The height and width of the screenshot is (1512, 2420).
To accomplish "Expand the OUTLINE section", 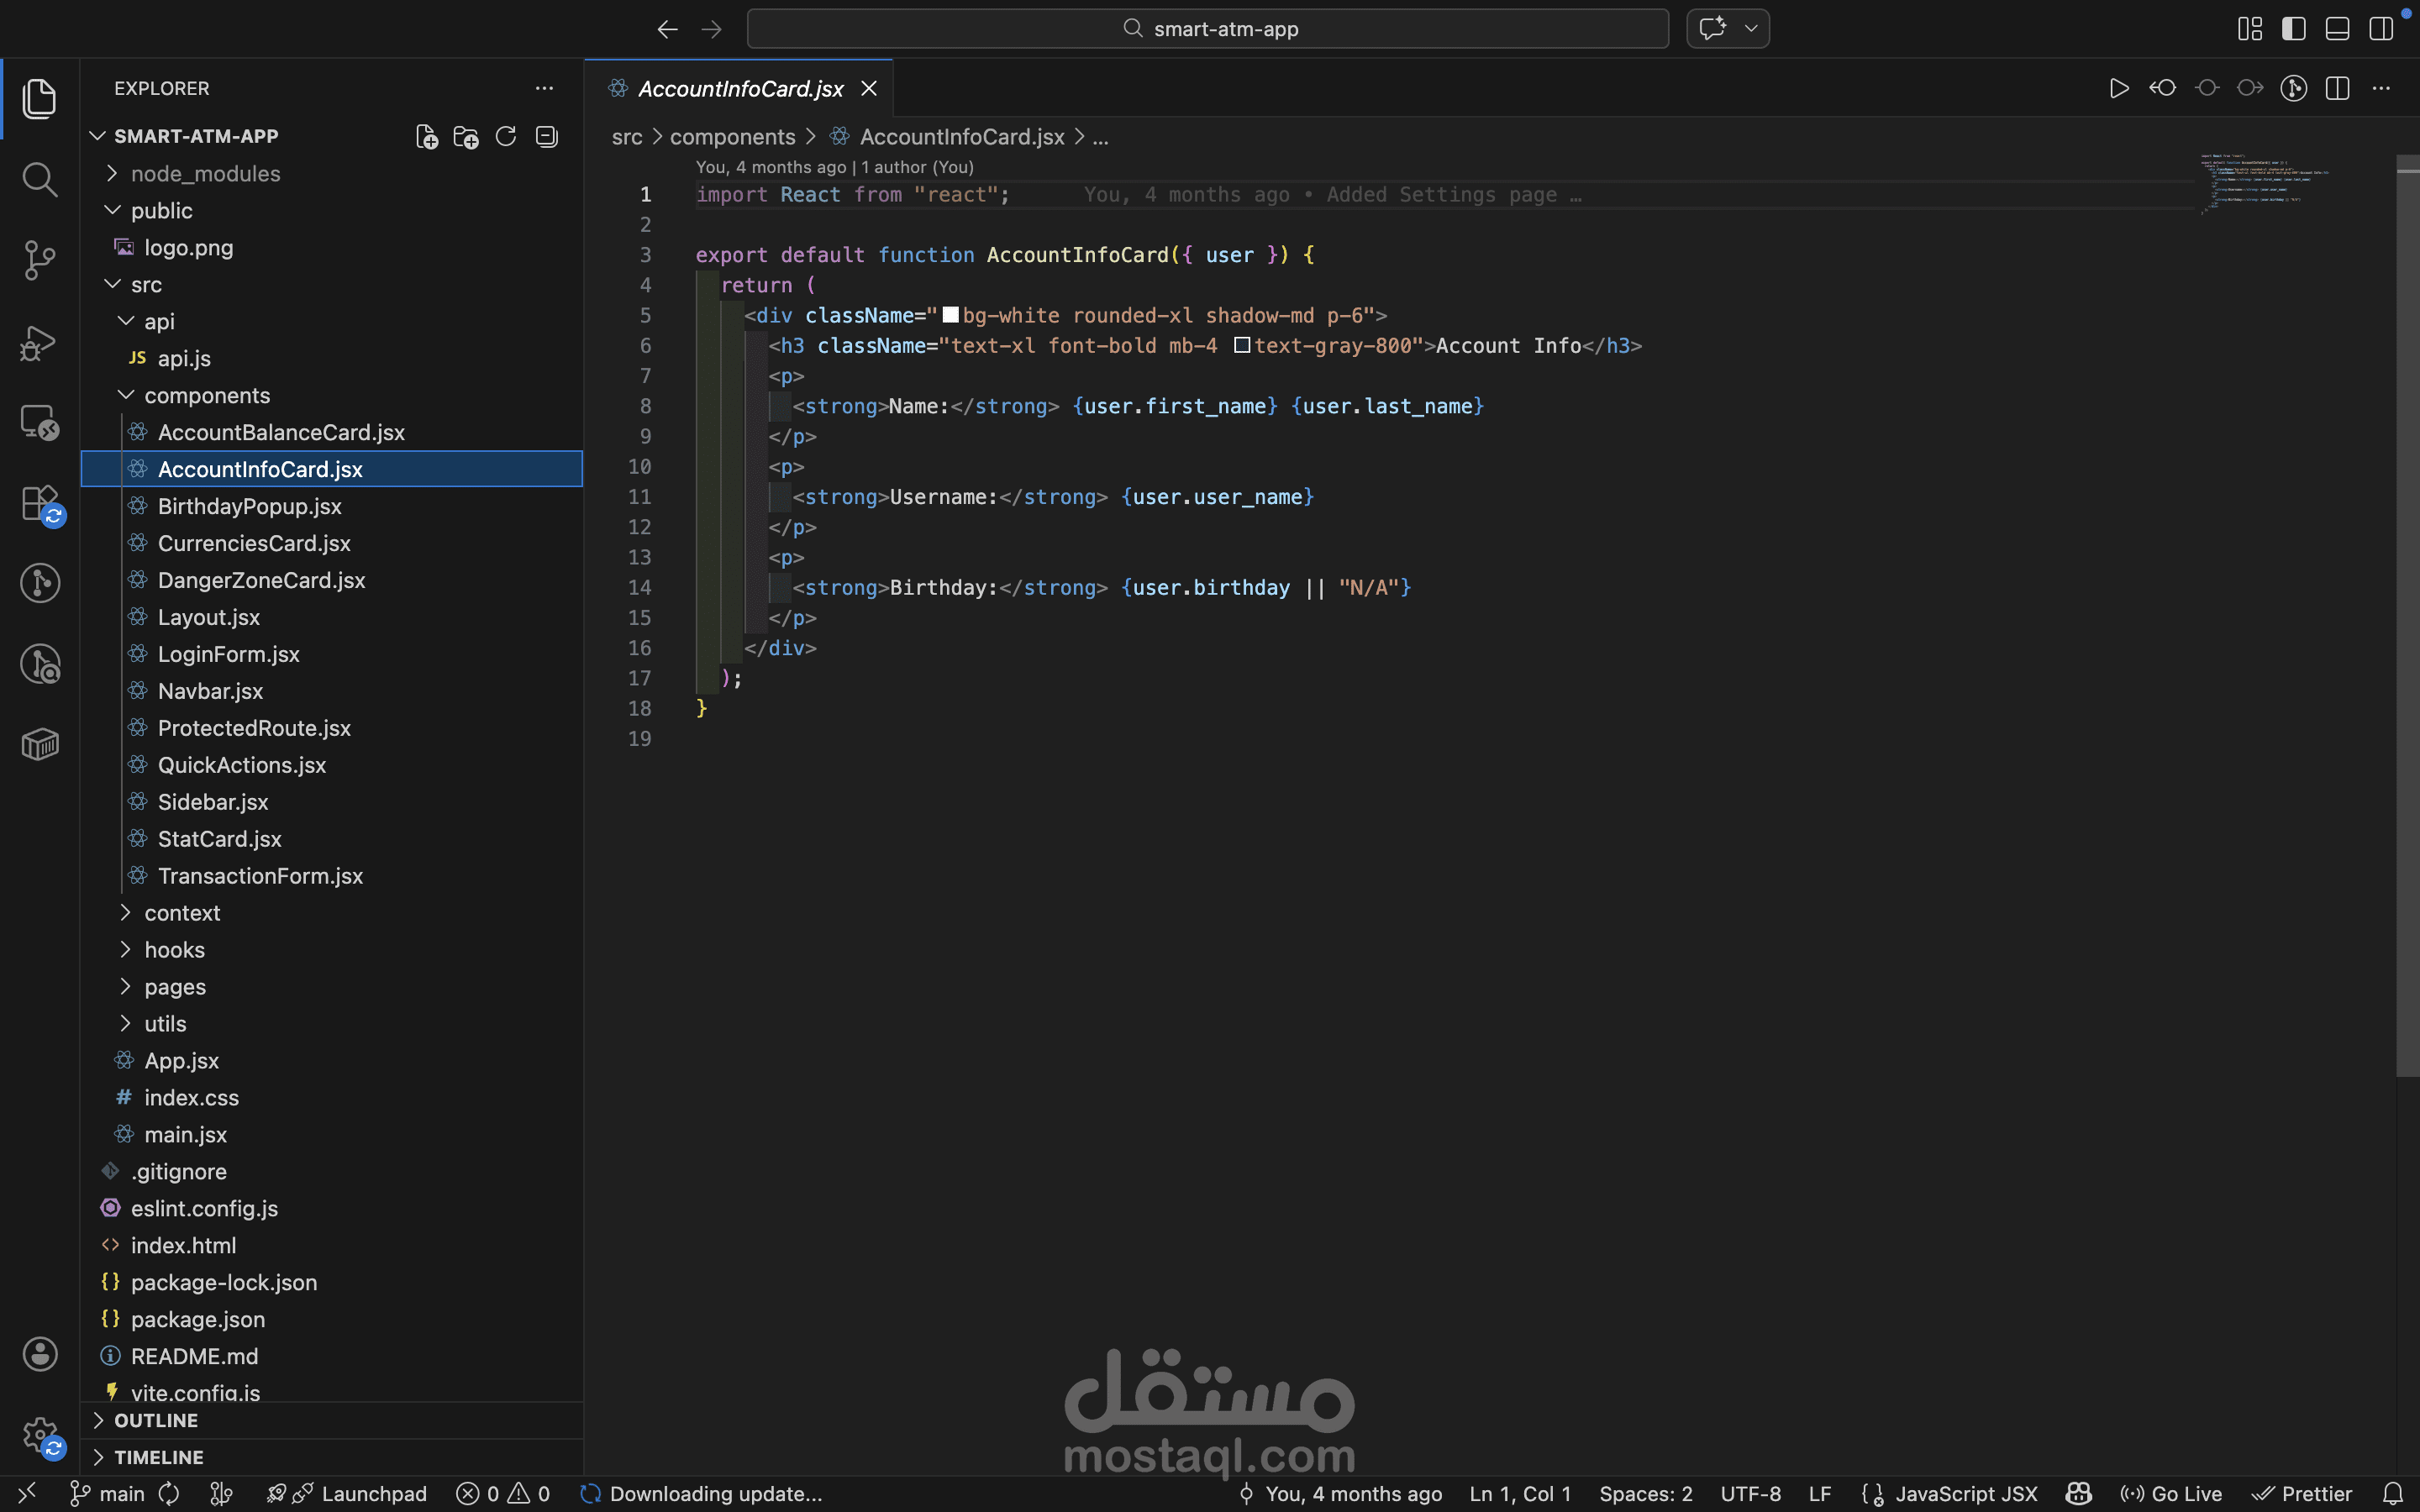I will click(156, 1420).
